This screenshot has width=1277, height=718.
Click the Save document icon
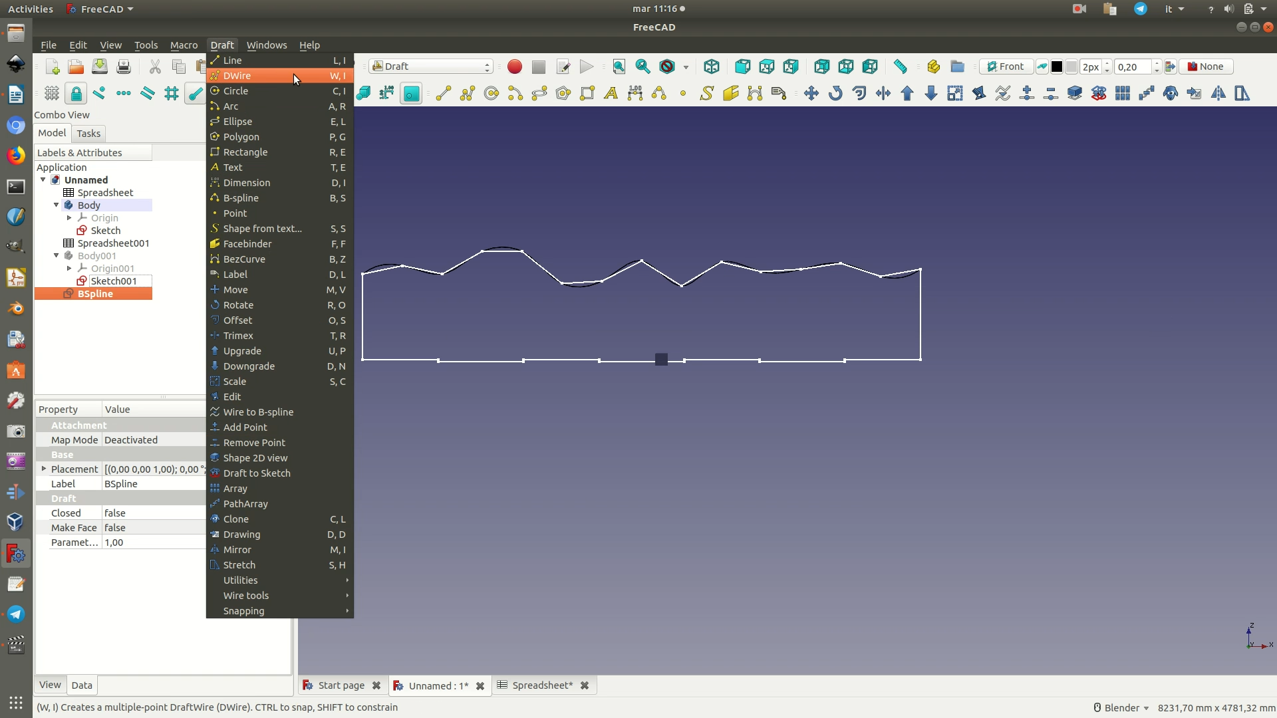click(x=100, y=66)
